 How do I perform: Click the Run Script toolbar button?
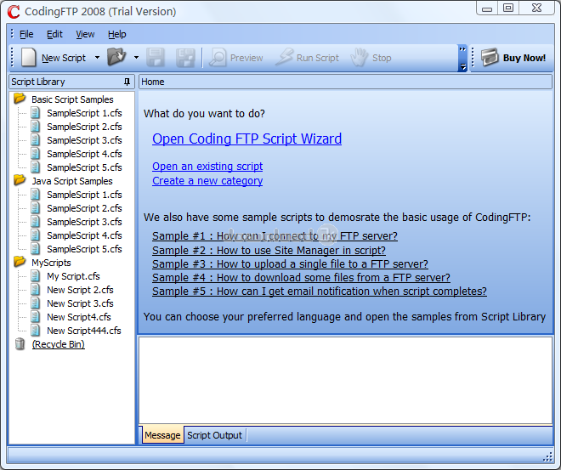coord(308,58)
